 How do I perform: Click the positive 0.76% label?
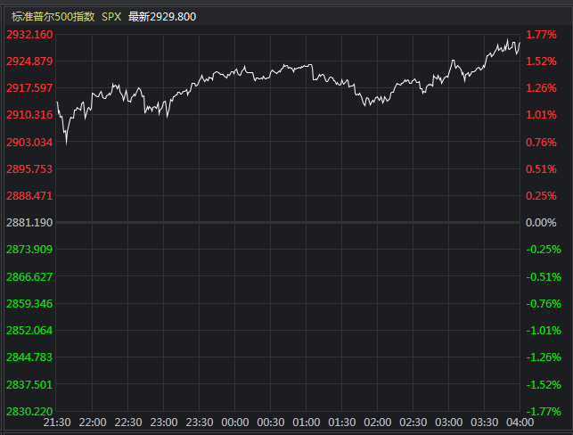pyautogui.click(x=541, y=142)
